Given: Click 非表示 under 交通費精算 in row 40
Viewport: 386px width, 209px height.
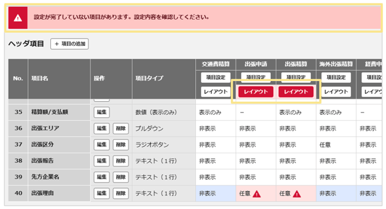Looking at the screenshot, I should click(207, 193).
